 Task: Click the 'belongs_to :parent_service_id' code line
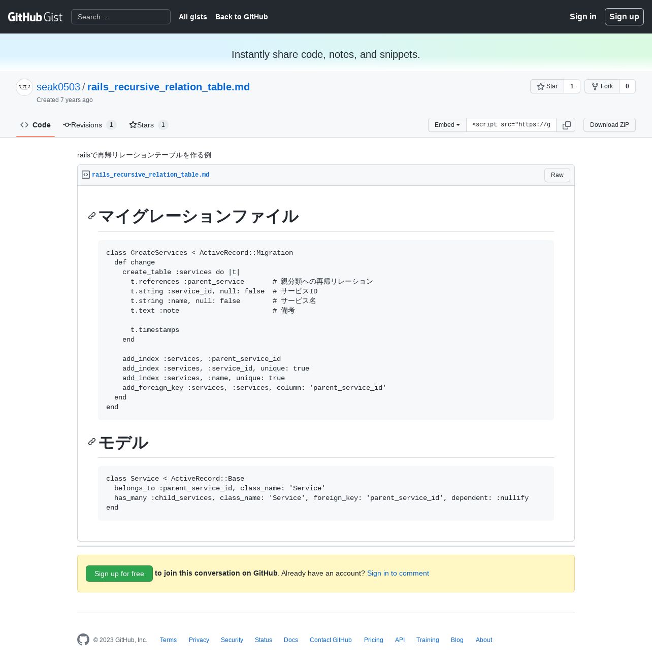point(220,488)
